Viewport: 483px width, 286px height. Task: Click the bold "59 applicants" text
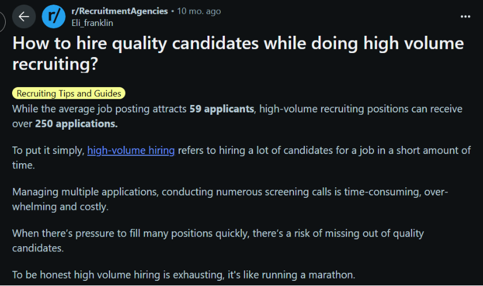(x=221, y=109)
